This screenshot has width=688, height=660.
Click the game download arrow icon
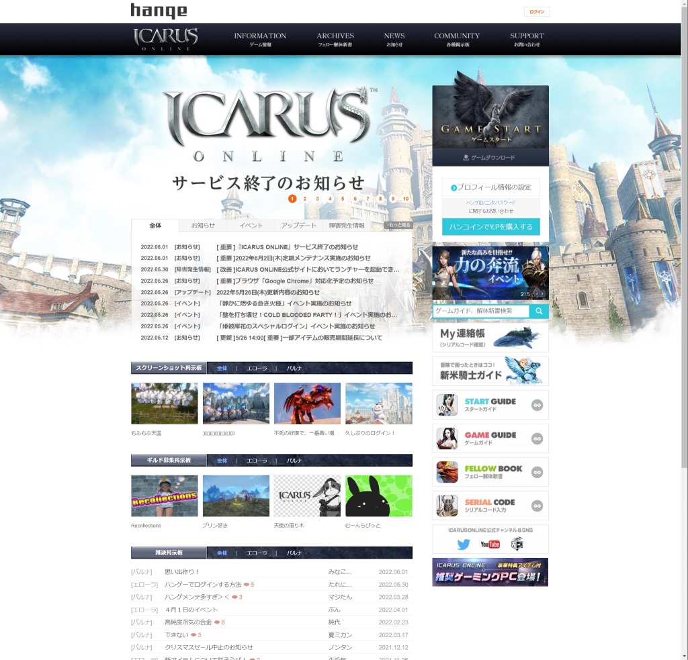pos(466,157)
